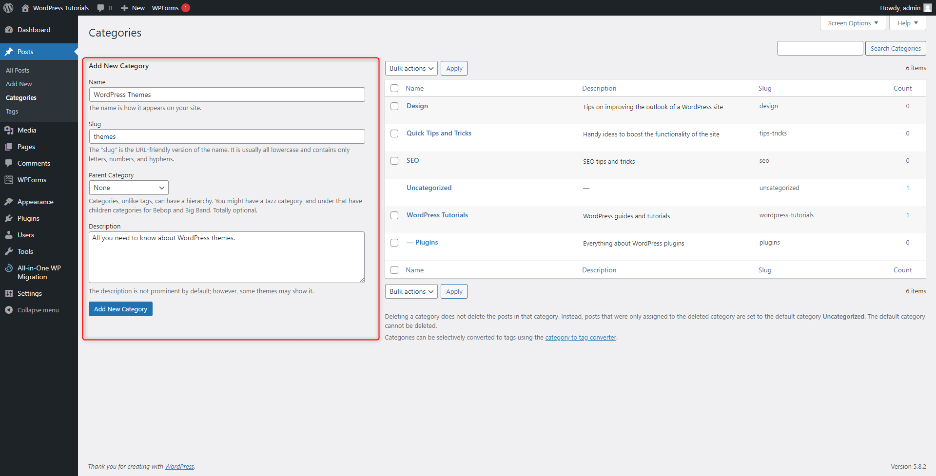Click the WPForms notification badge
Screen dimensions: 936x476
coord(186,8)
